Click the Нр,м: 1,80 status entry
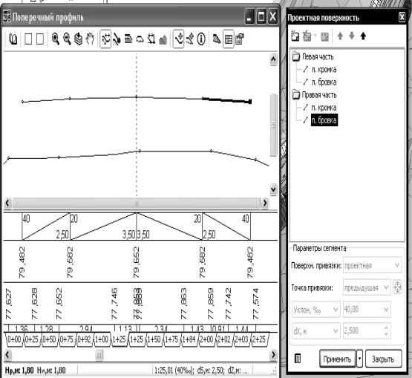Image resolution: width=412 pixels, height=378 pixels. [x=19, y=371]
